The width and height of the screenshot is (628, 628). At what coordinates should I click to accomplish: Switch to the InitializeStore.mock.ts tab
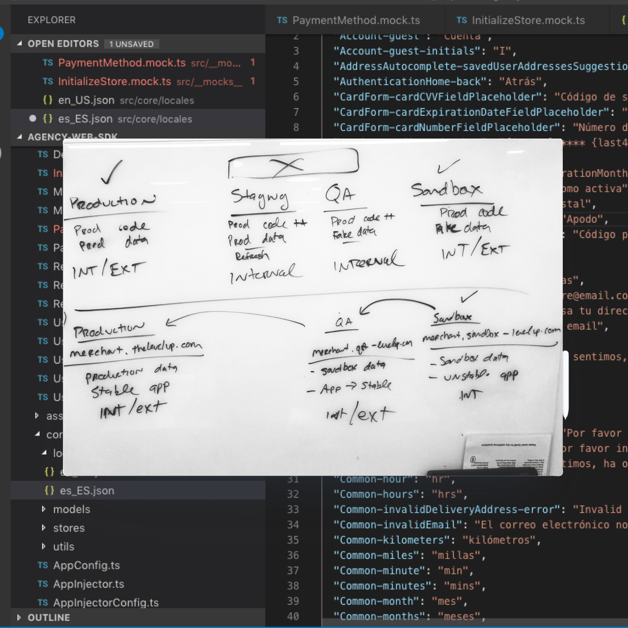(x=527, y=20)
